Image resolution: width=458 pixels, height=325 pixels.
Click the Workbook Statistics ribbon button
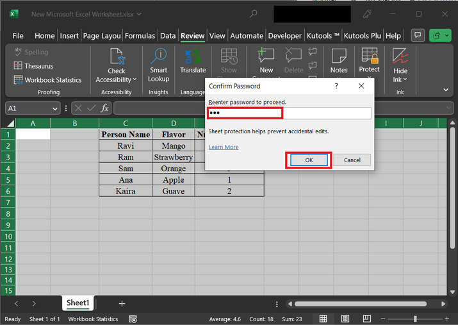click(48, 80)
